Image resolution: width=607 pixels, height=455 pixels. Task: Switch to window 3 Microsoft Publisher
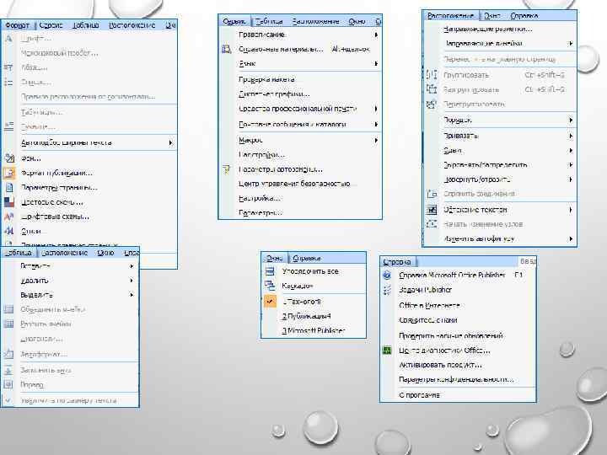pos(314,331)
